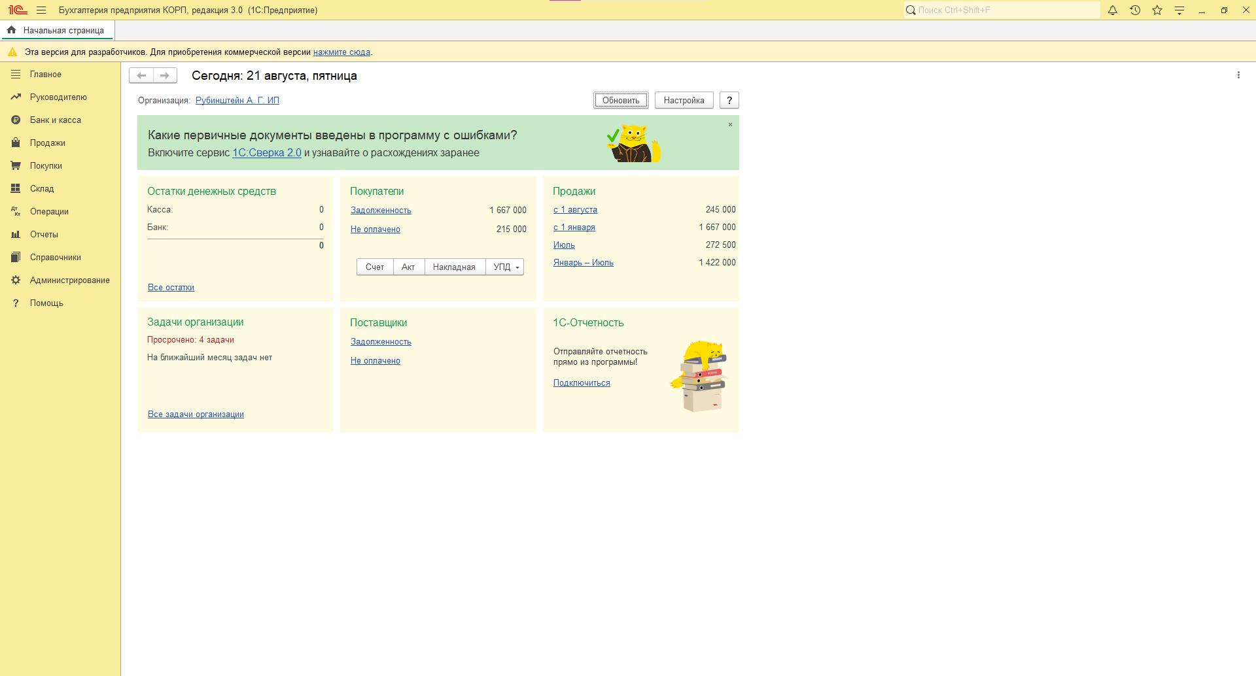
Task: Open the Отчеты section
Action: (44, 235)
